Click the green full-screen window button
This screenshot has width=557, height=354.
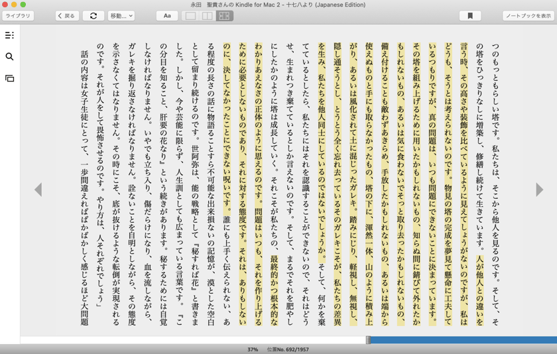pyautogui.click(x=23, y=5)
